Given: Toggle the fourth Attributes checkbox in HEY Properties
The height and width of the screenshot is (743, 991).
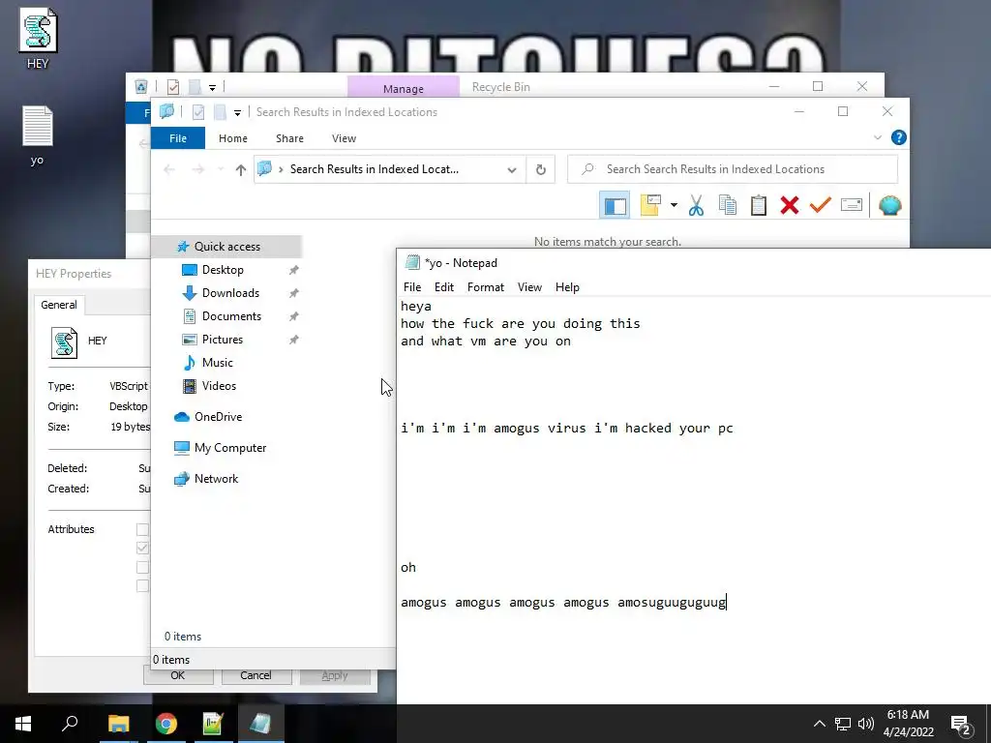Looking at the screenshot, I should [143, 586].
